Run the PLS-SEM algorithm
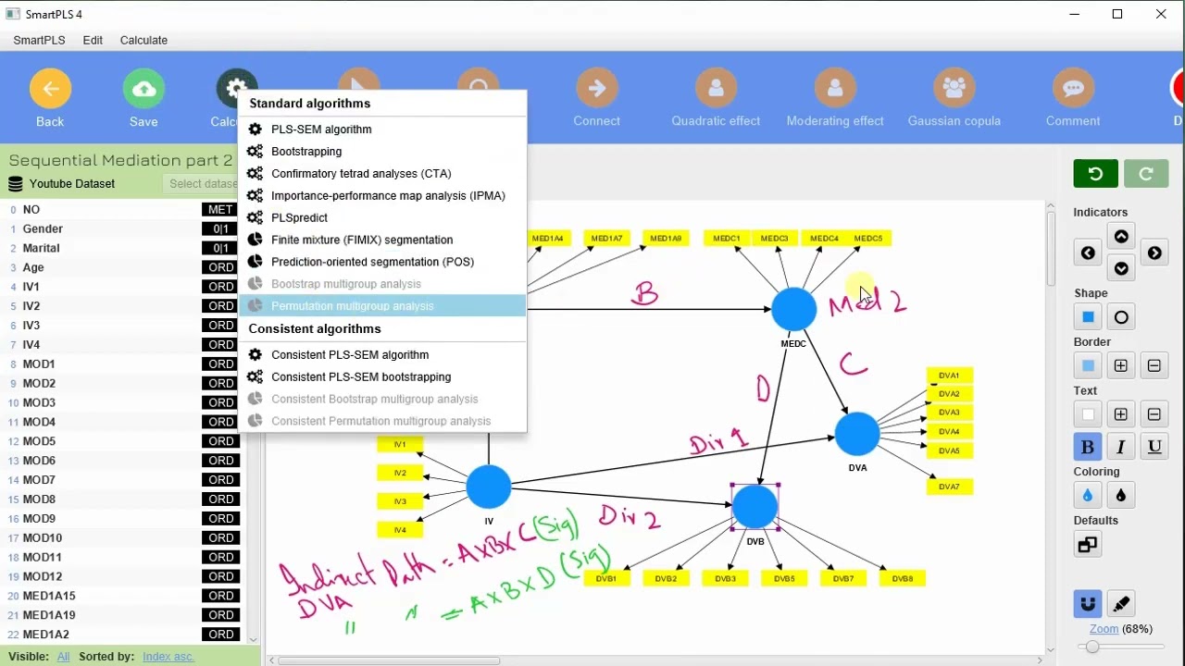1185x666 pixels. click(382, 129)
